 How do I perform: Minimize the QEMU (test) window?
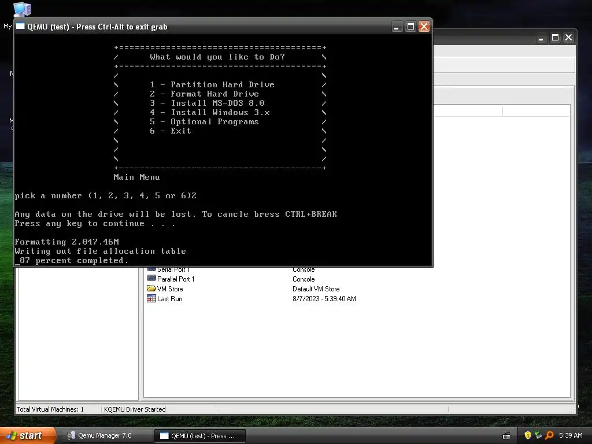397,27
